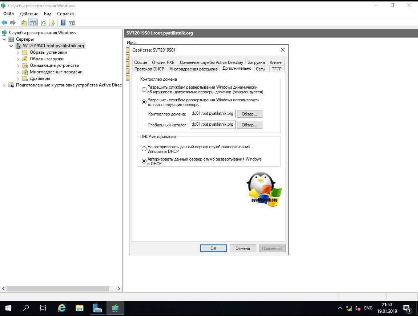Click the horizontal scrollbar in tree pane
Screen dimensions: 418x316
tap(58, 288)
